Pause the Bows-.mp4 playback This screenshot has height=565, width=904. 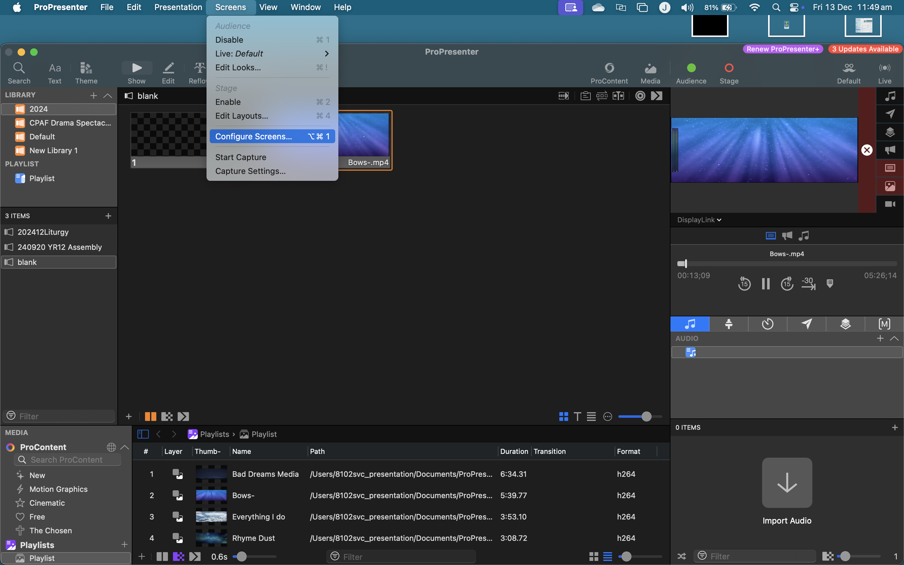pos(765,284)
